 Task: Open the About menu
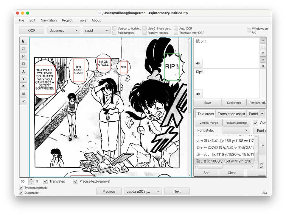tap(96, 21)
